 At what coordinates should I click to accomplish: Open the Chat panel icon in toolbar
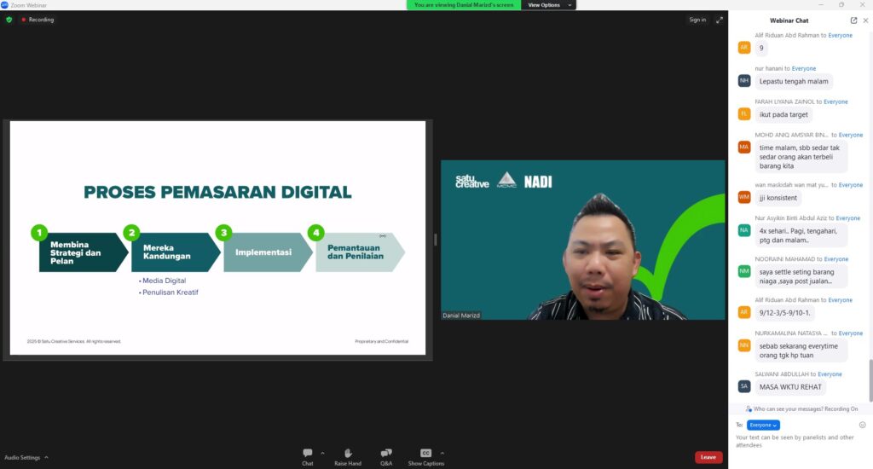[x=307, y=454]
